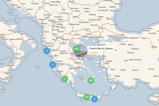
Task: Open the Stomio Beach photo thumbnail
Action: (81, 51)
